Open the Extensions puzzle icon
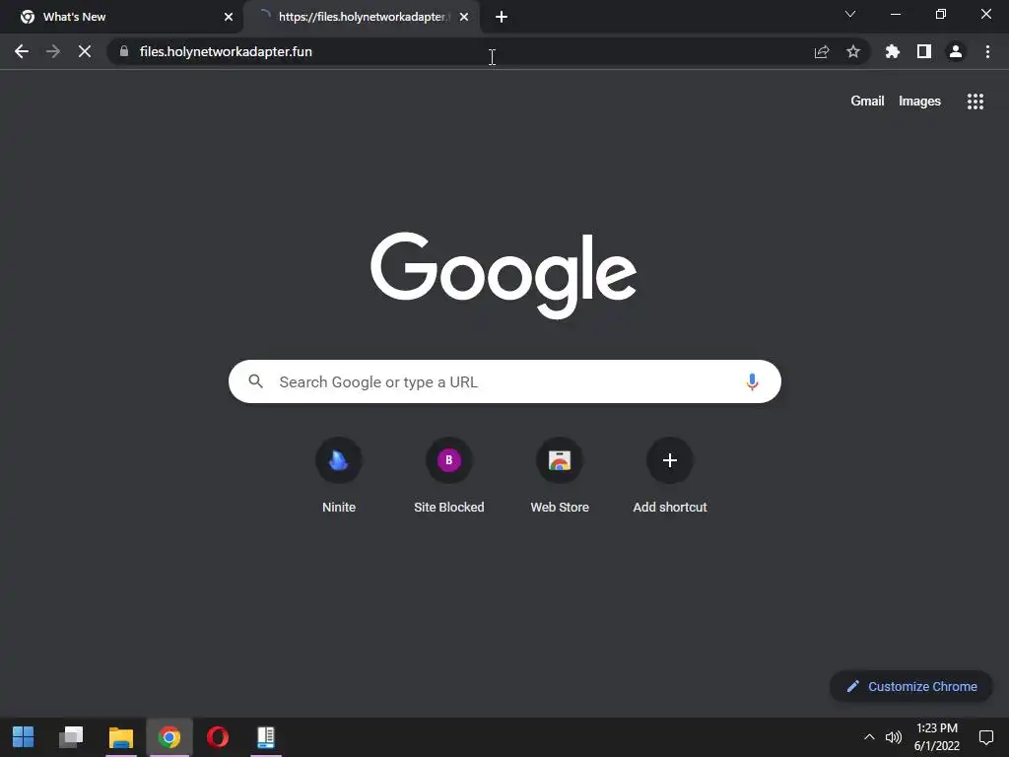The width and height of the screenshot is (1009, 757). 893,51
